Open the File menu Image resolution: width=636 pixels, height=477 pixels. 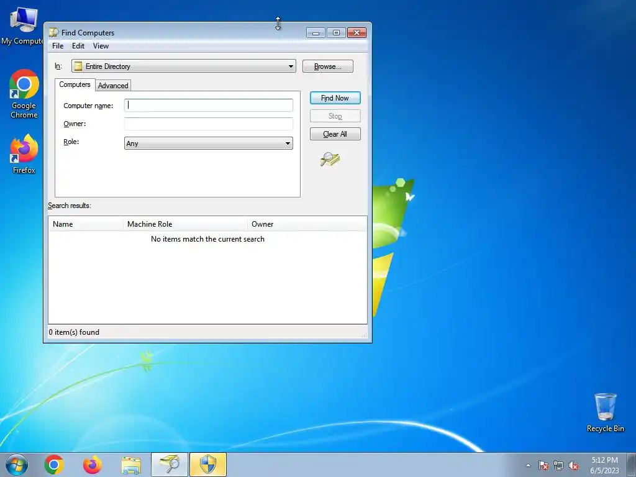58,46
